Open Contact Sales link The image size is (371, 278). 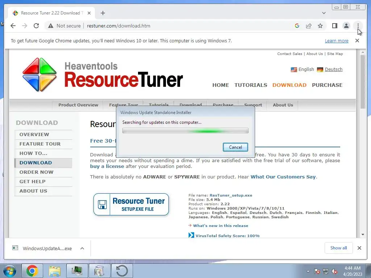(289, 54)
